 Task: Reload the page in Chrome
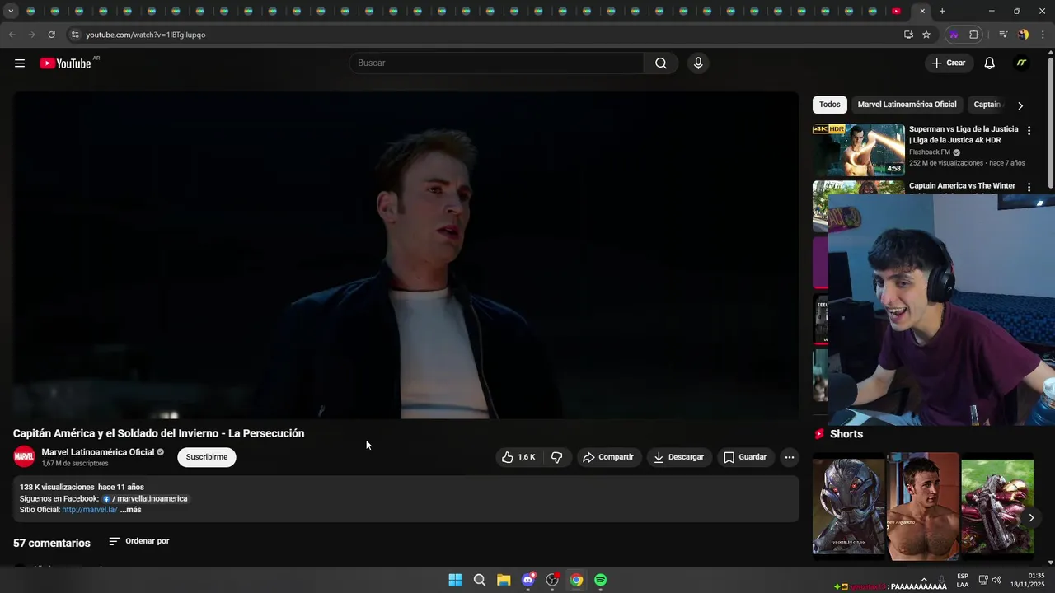point(51,35)
